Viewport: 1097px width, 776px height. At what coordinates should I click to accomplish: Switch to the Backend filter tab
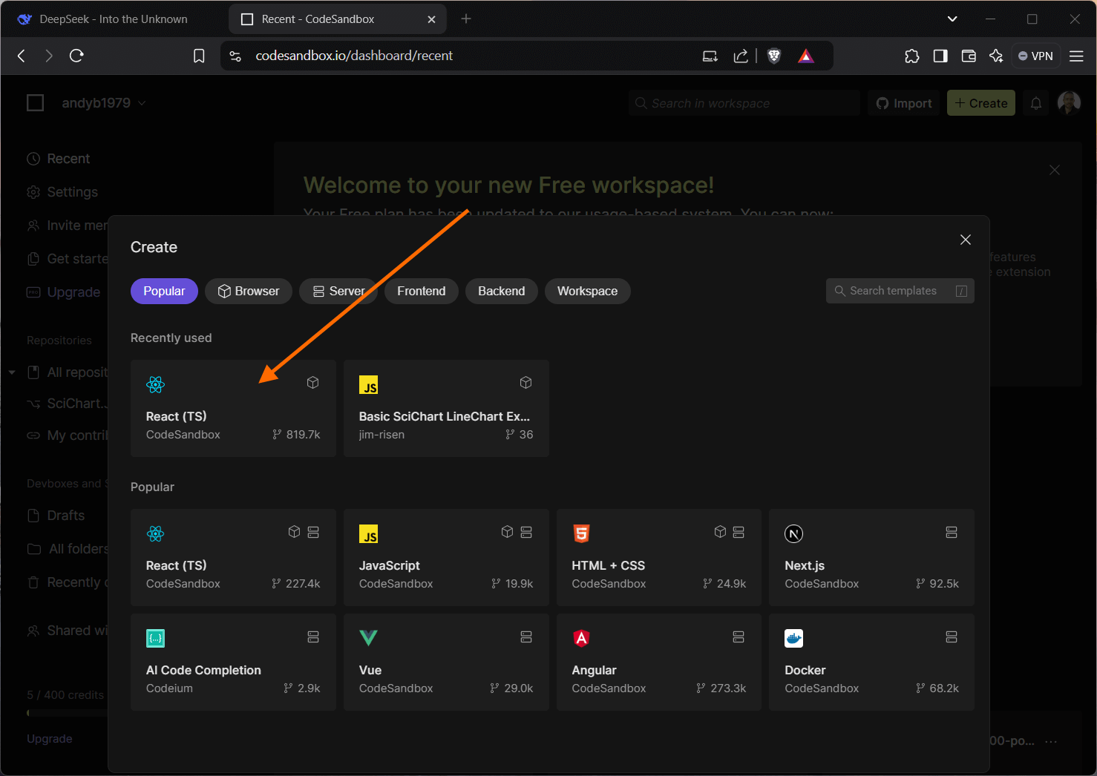501,291
